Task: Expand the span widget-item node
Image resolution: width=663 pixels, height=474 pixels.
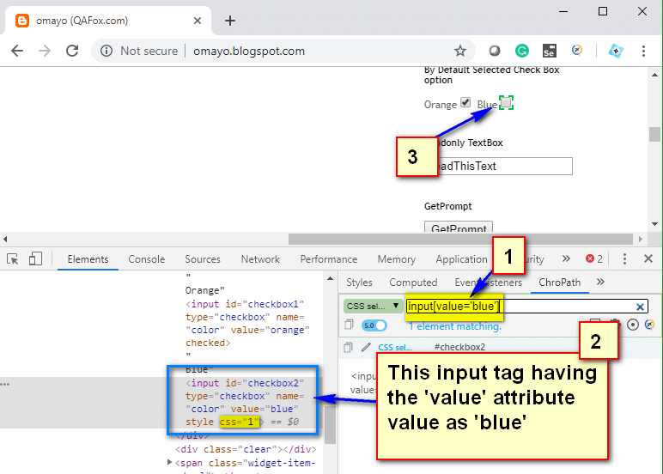Action: 169,462
